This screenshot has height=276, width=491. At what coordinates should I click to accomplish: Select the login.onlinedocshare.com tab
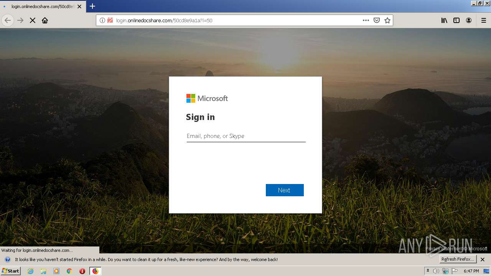[x=42, y=7]
